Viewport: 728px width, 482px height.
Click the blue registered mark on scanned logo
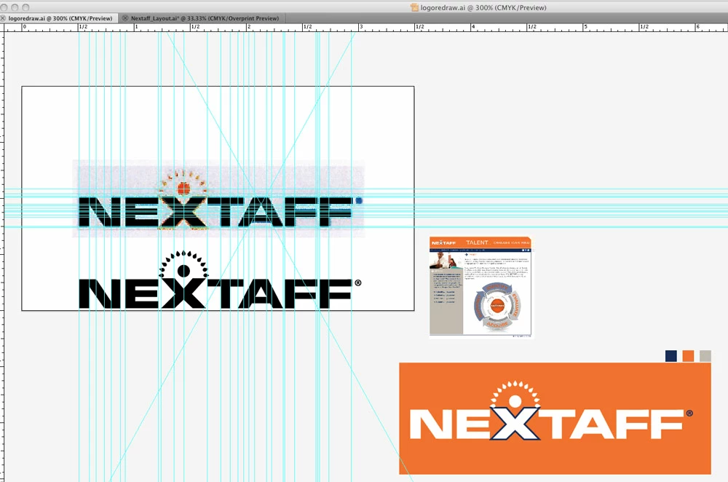click(x=359, y=201)
